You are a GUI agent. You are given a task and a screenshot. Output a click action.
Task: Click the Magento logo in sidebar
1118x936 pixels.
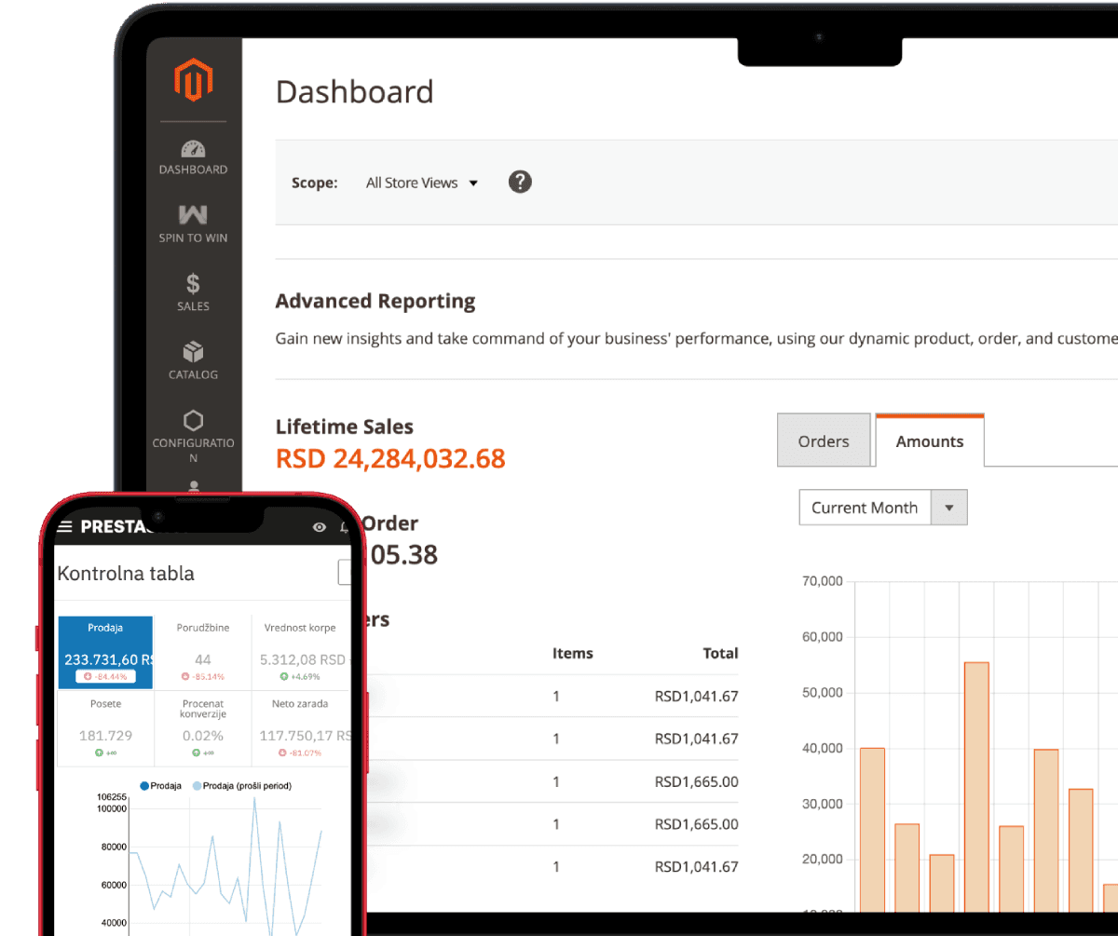click(x=193, y=80)
